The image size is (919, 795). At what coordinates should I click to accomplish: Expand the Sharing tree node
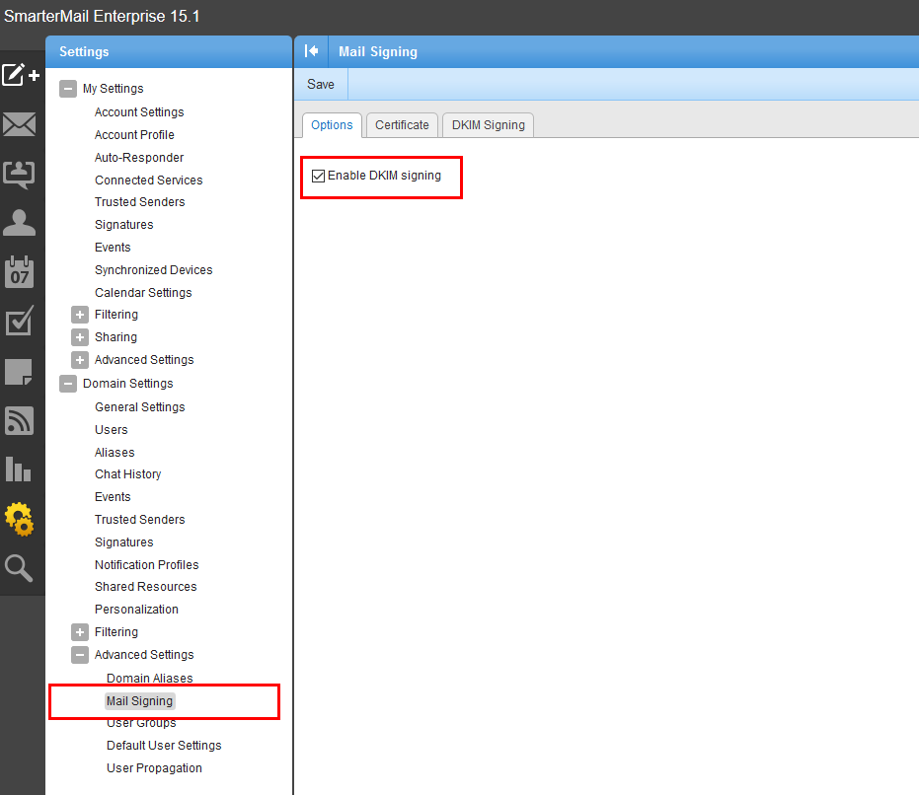click(x=80, y=337)
